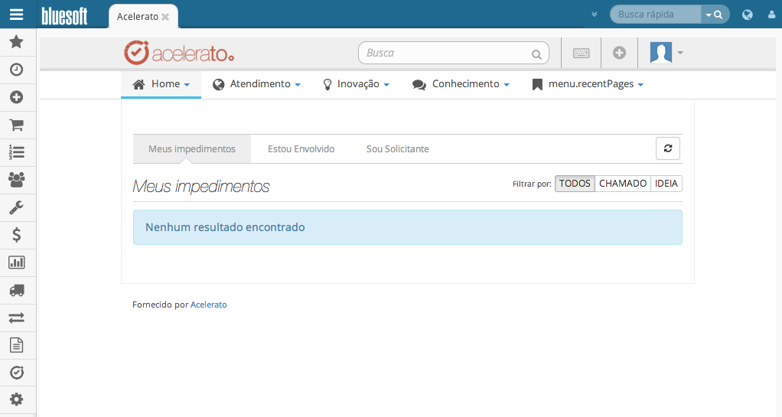
Task: Open the transfer arrows icon
Action: (17, 318)
